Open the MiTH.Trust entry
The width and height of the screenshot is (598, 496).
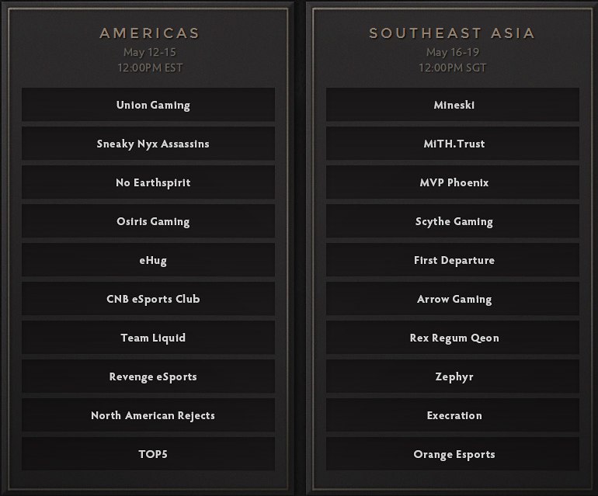point(453,144)
